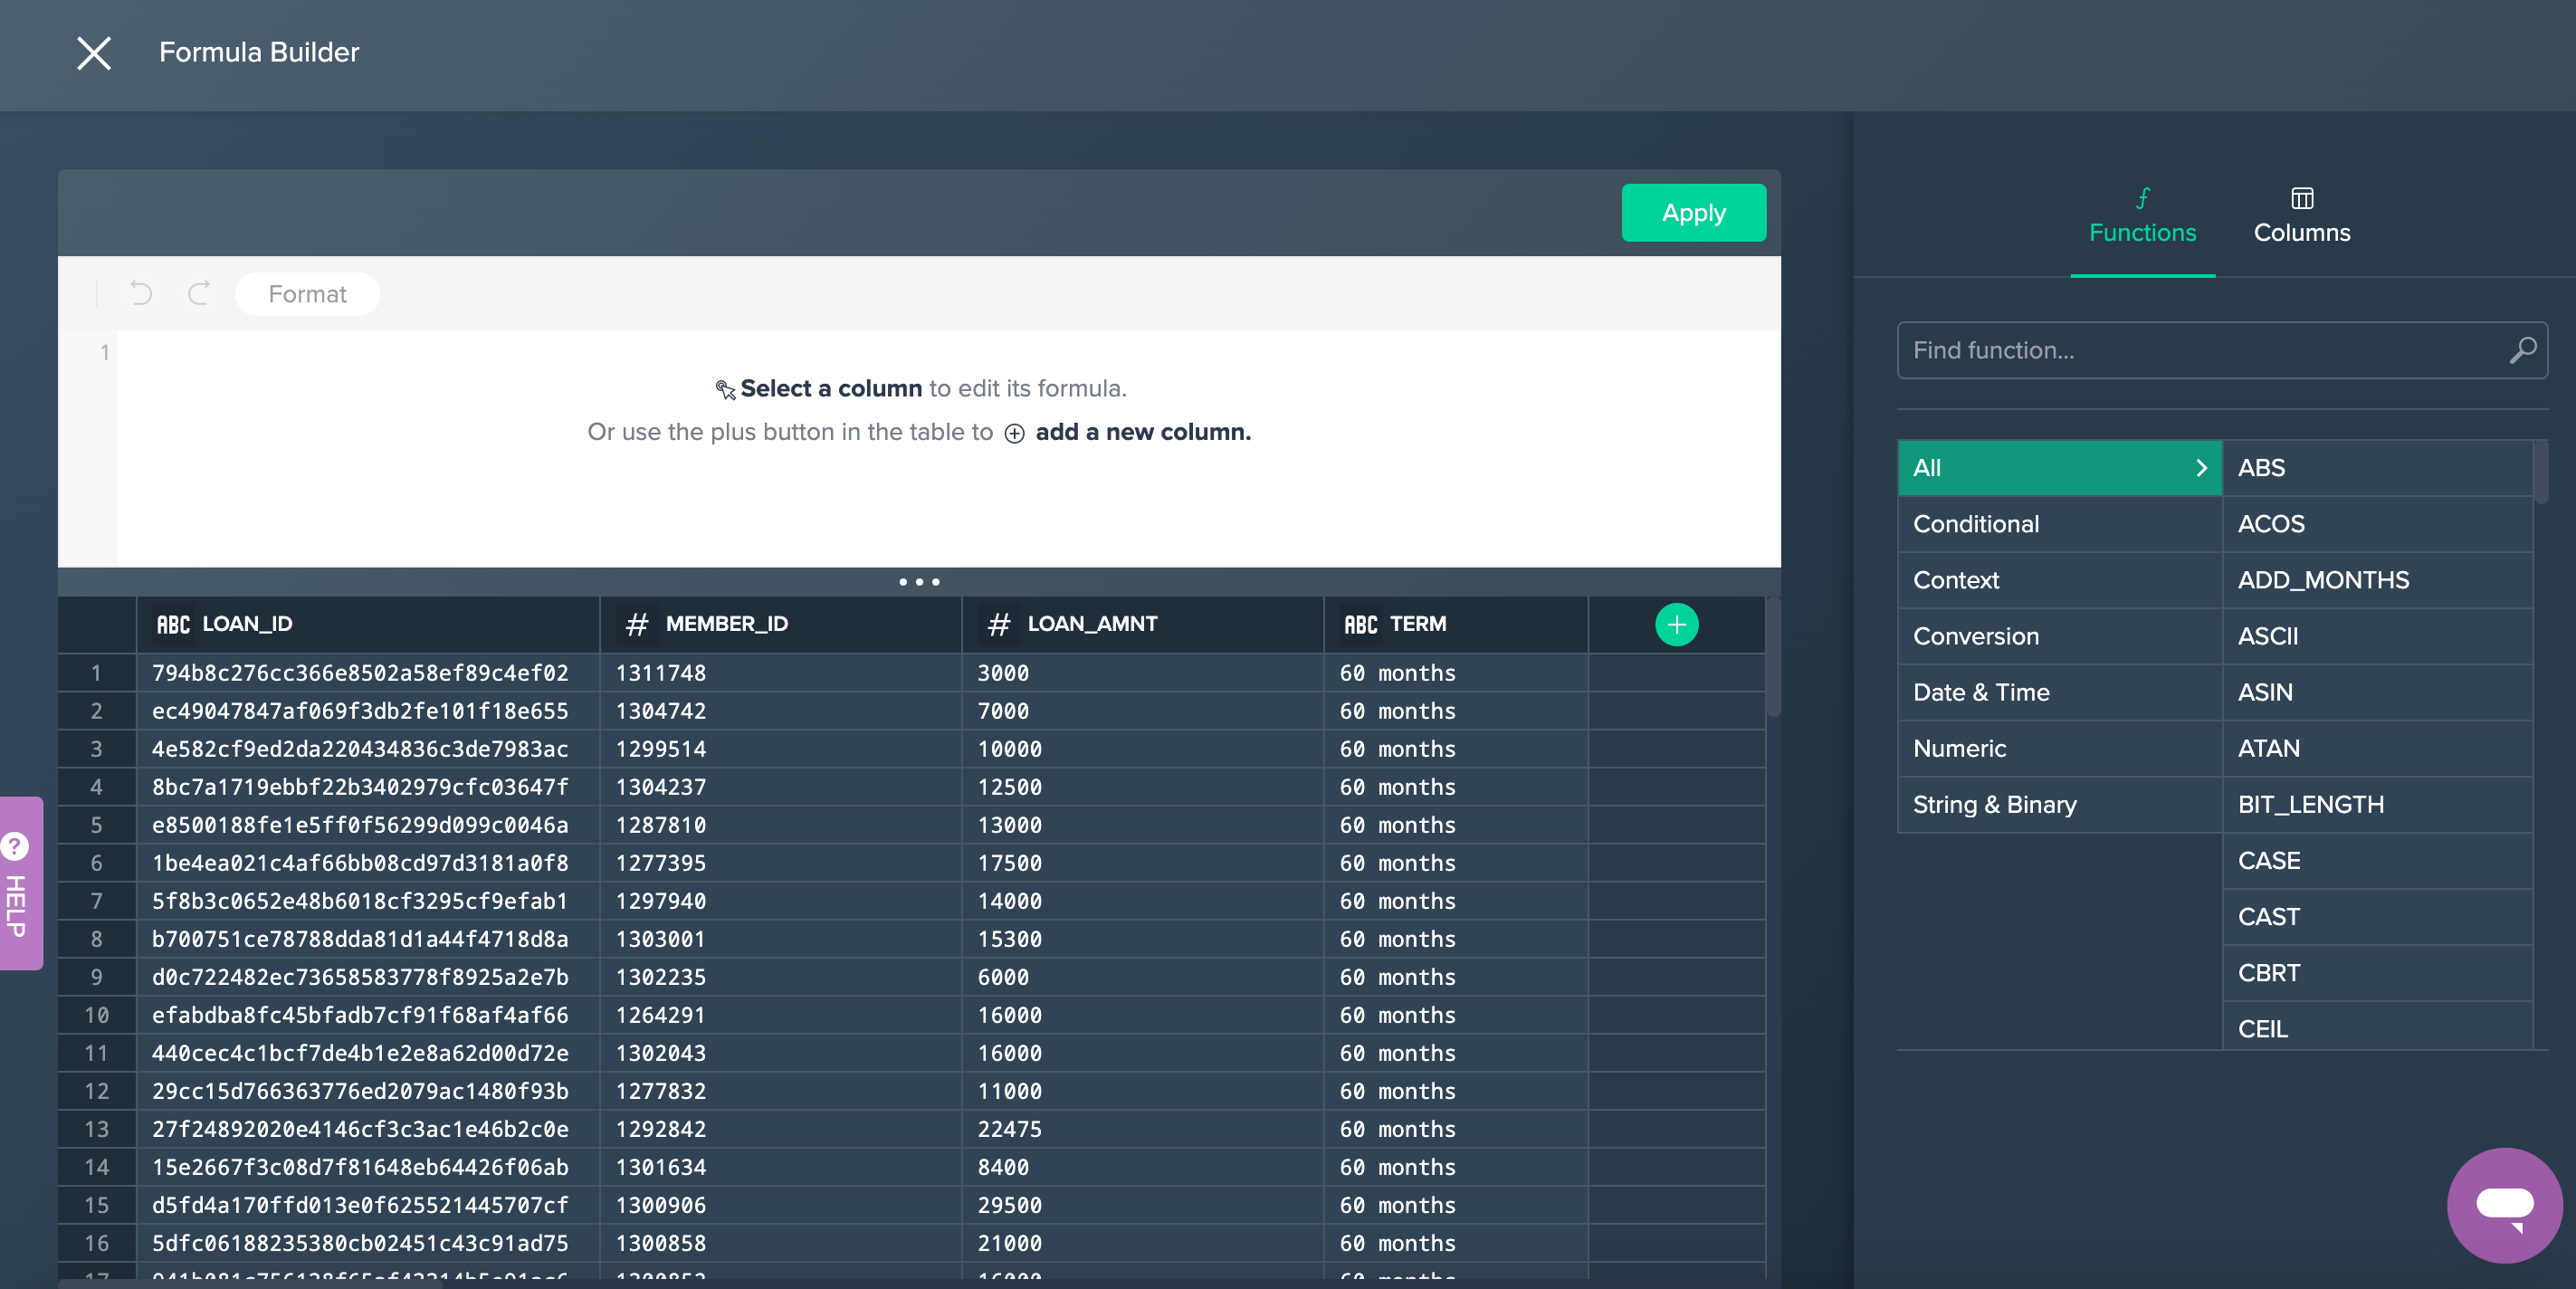Open the HELP side tab
Screen dimensions: 2576x1289
(x=20, y=883)
